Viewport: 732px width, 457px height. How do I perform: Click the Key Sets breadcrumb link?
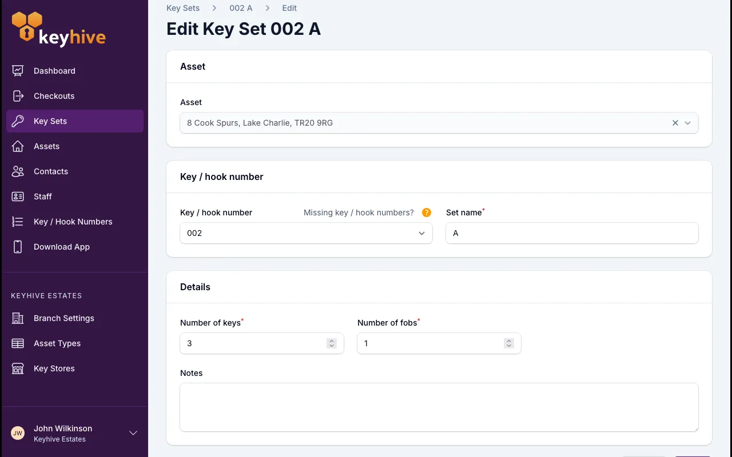[183, 8]
